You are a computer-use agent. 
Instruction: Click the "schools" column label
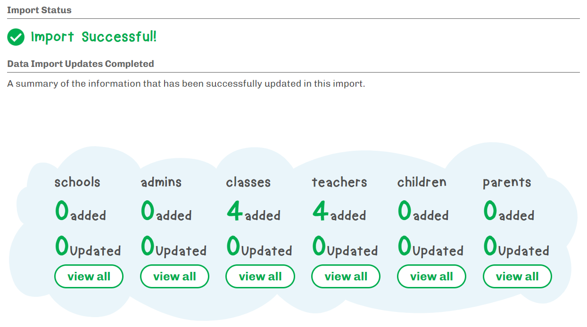click(x=77, y=182)
